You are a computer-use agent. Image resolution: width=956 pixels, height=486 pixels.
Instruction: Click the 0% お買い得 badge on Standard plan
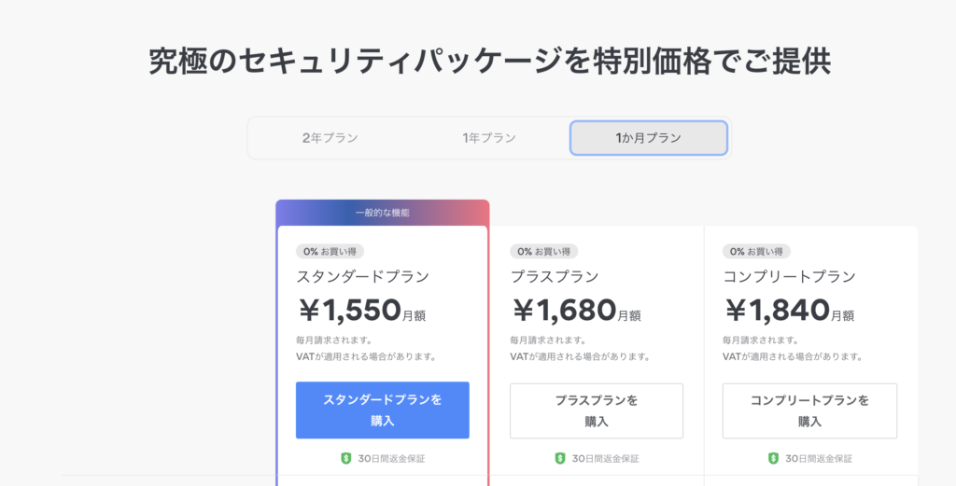pos(330,252)
